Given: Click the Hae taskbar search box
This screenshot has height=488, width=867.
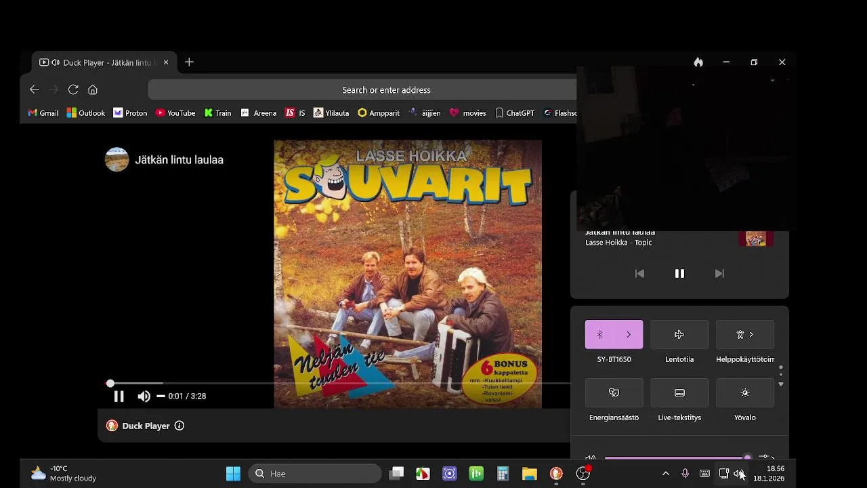Looking at the screenshot, I should [x=315, y=474].
